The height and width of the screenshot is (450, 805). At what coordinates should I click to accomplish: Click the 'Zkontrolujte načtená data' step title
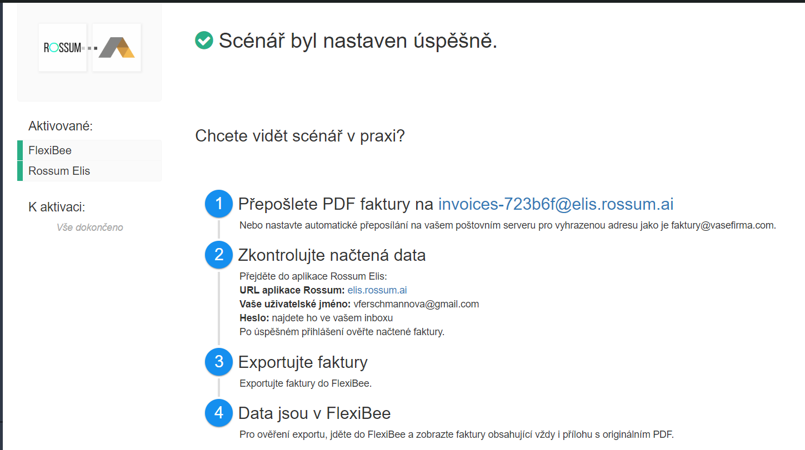click(332, 255)
